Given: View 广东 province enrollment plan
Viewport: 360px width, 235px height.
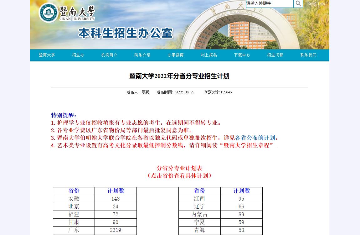Looking at the screenshot, I should [x=74, y=230].
